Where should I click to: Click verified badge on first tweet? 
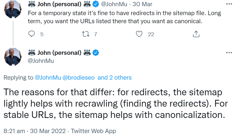click(96, 4)
